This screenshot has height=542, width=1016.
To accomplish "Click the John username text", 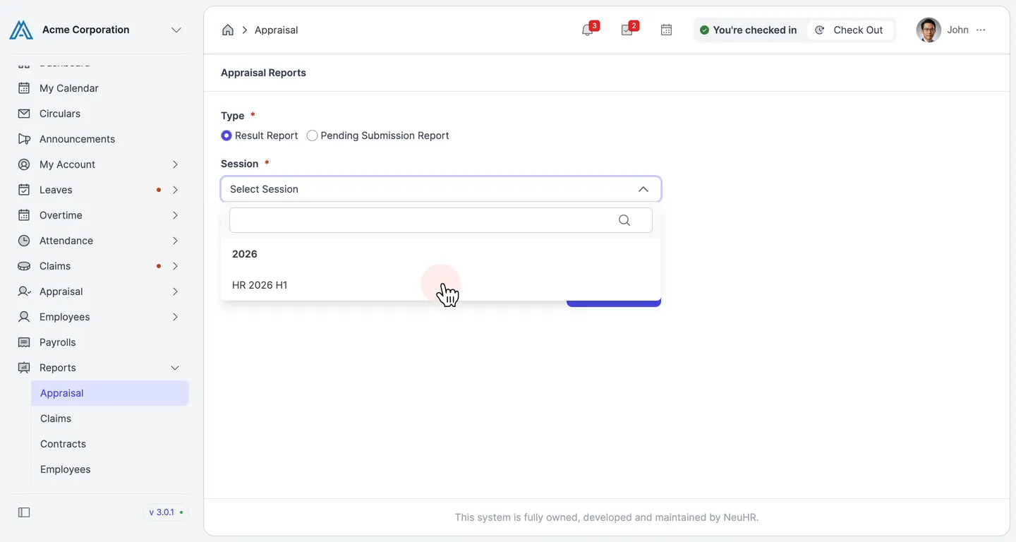I will click(957, 30).
